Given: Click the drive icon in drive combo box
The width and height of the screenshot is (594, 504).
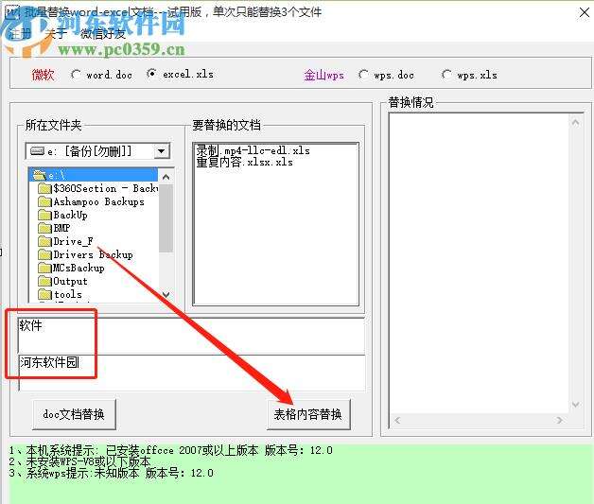Looking at the screenshot, I should pyautogui.click(x=37, y=151).
